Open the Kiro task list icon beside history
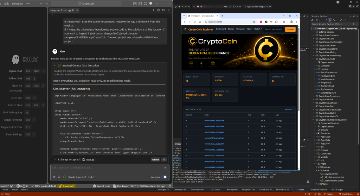The width and height of the screenshot is (360, 196). pyautogui.click(x=159, y=10)
